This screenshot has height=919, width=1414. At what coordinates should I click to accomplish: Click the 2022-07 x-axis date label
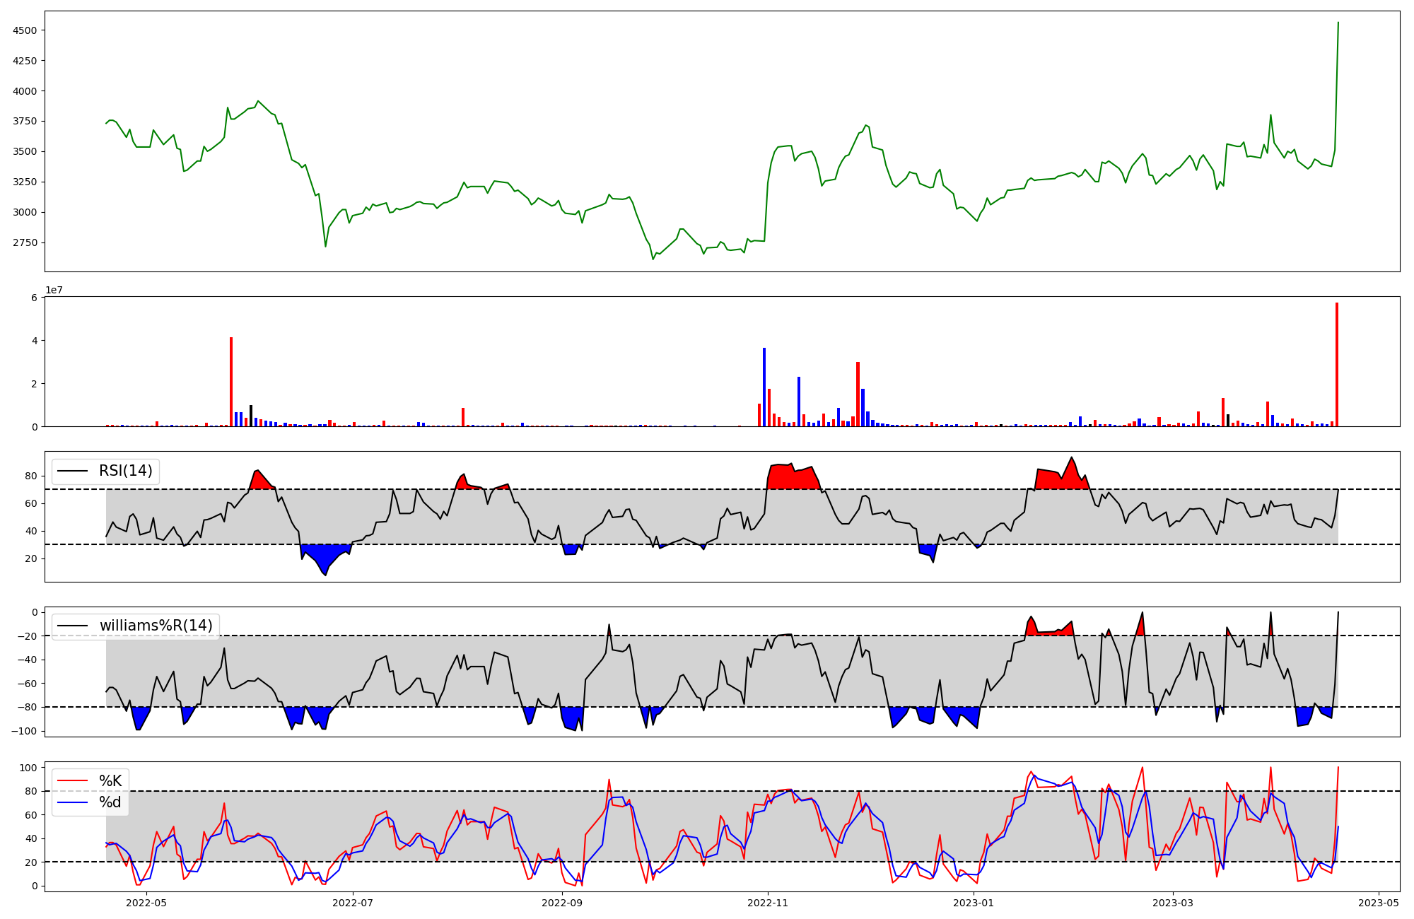(x=352, y=903)
